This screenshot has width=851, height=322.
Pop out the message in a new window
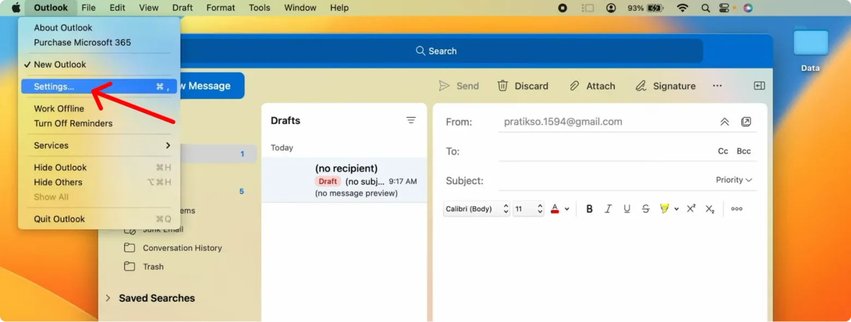click(746, 122)
